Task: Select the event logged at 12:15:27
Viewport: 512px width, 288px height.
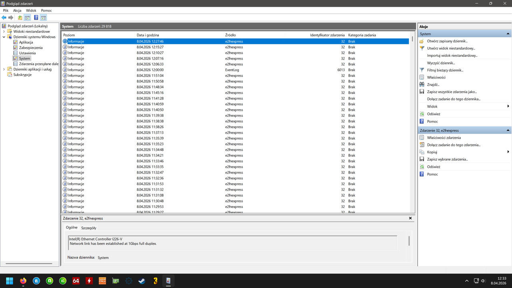Action: click(236, 47)
